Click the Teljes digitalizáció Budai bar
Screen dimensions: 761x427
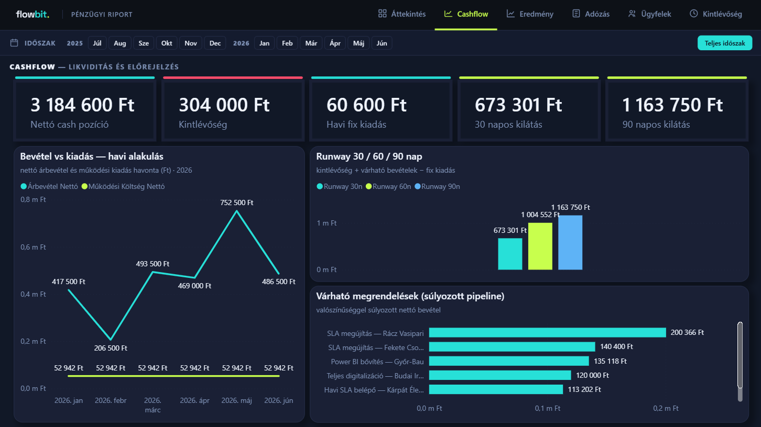click(x=500, y=375)
